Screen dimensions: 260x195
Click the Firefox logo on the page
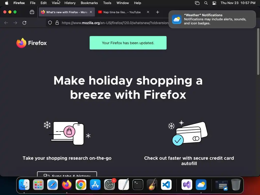31,43
